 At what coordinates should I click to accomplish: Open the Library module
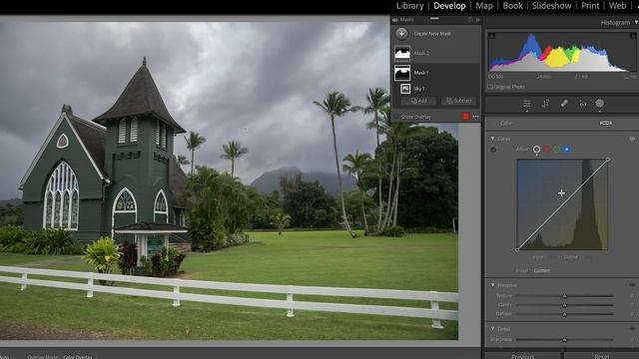click(409, 6)
